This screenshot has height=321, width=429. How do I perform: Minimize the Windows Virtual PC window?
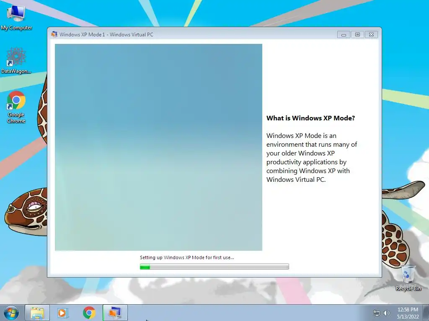click(344, 35)
